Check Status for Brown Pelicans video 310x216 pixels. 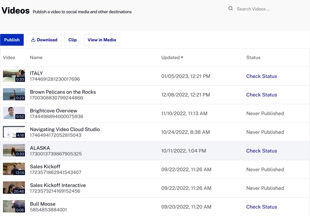261,95
